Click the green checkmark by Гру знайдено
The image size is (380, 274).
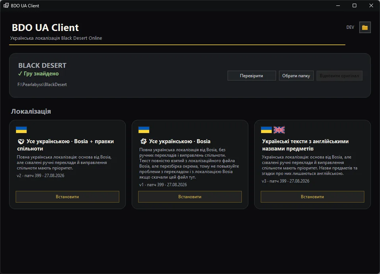click(x=20, y=74)
